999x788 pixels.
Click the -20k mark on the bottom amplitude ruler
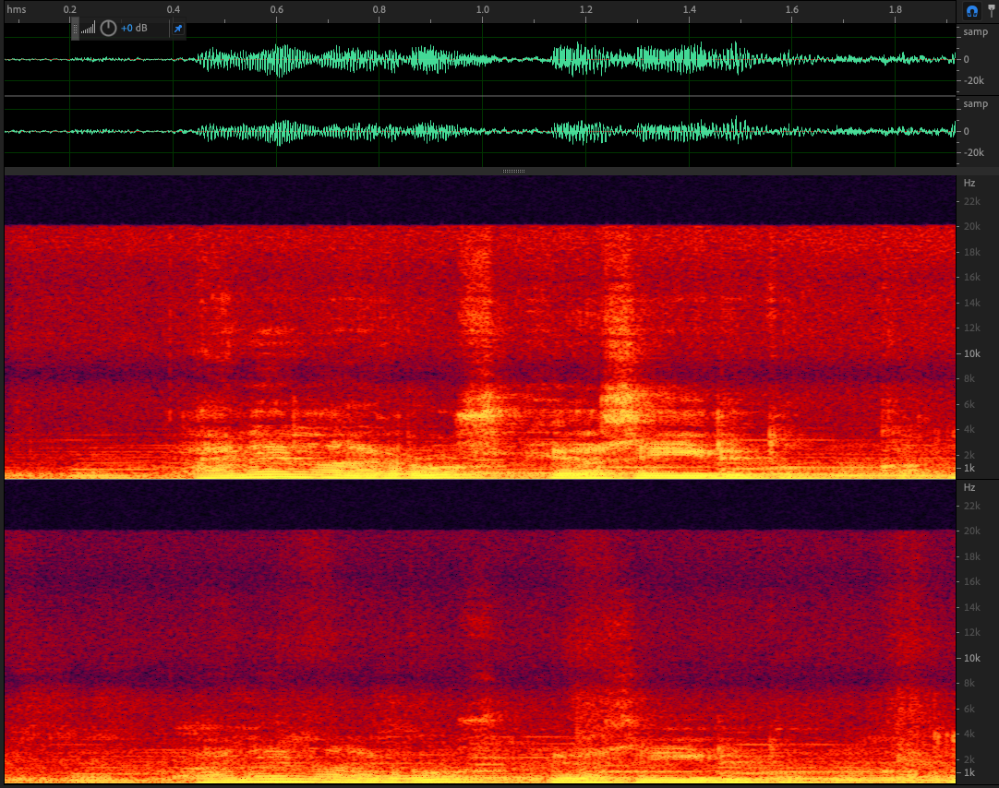tap(973, 153)
